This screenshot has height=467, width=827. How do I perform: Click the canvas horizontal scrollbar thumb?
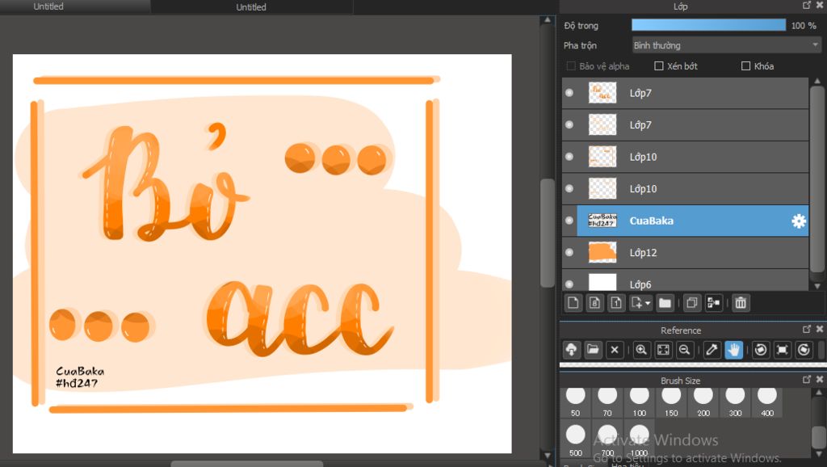(247, 464)
